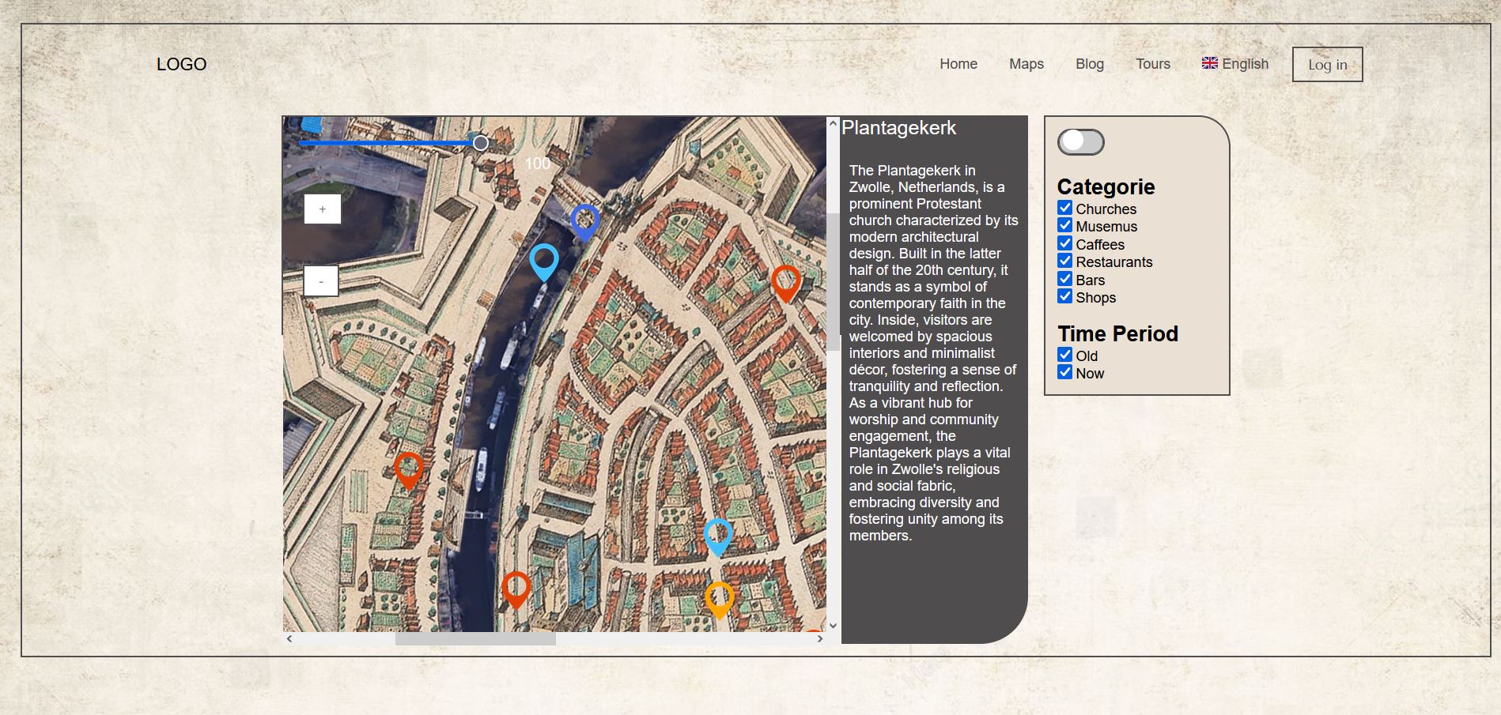Click the map's scroll up arrow
The image size is (1501, 715).
coord(833,124)
